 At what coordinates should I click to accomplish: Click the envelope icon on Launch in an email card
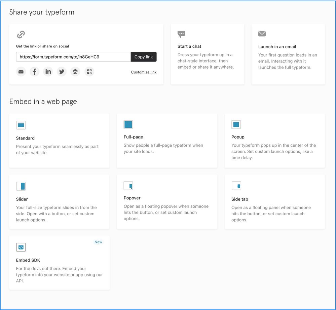[x=262, y=34]
